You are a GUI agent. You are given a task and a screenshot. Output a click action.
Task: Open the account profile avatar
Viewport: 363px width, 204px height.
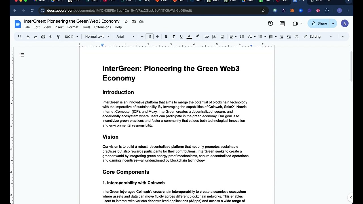(345, 24)
